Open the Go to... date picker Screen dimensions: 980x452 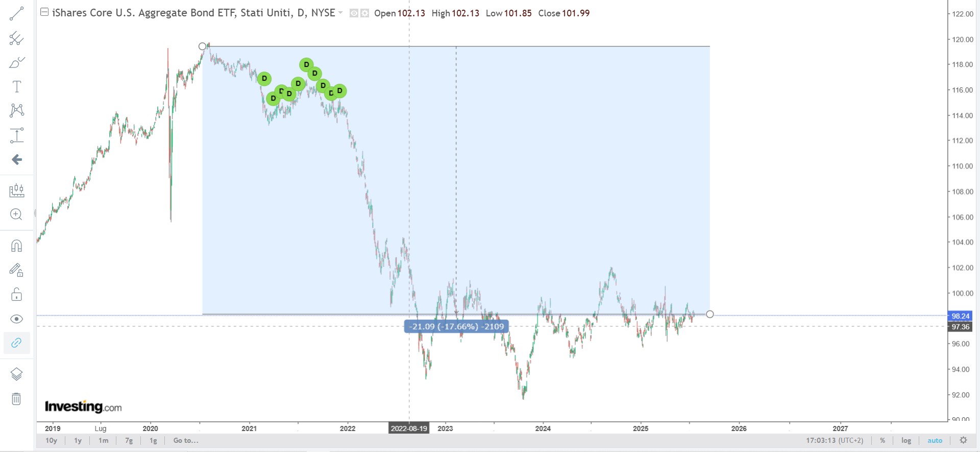(x=186, y=440)
